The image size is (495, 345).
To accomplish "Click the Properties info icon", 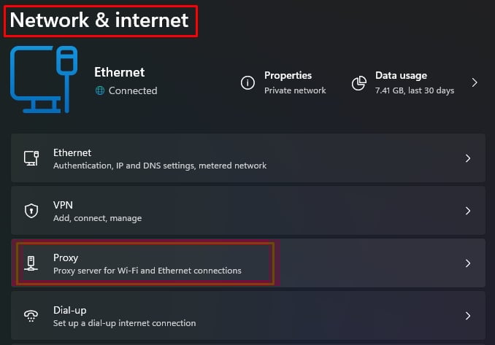I will point(248,83).
